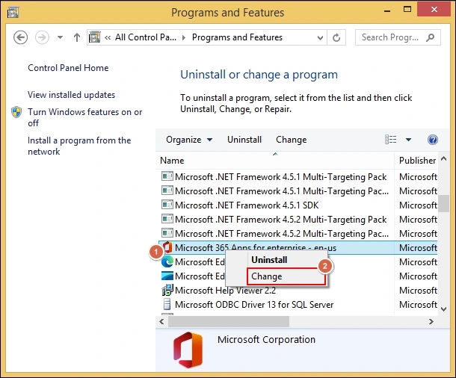Viewport: 456px width, 378px height.
Task: Open the view options dropdown arrow
Action: pyautogui.click(x=408, y=140)
